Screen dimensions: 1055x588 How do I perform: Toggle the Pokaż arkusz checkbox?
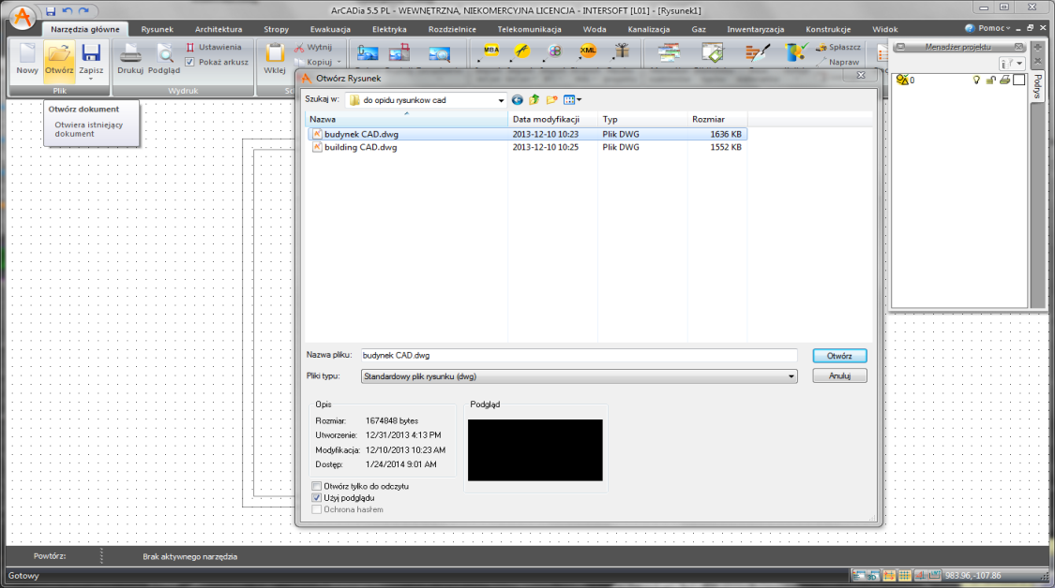coord(189,62)
